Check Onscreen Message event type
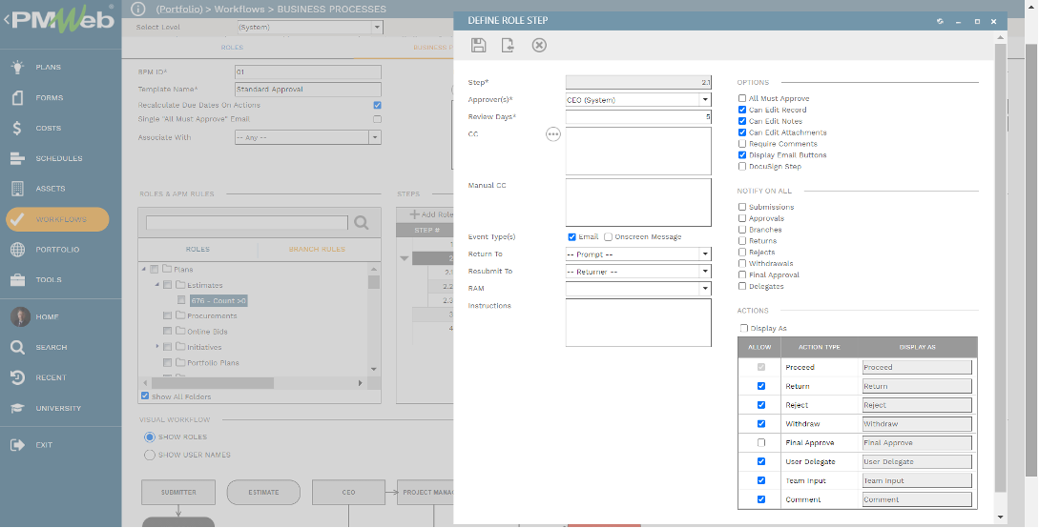1039x528 pixels. [x=609, y=237]
